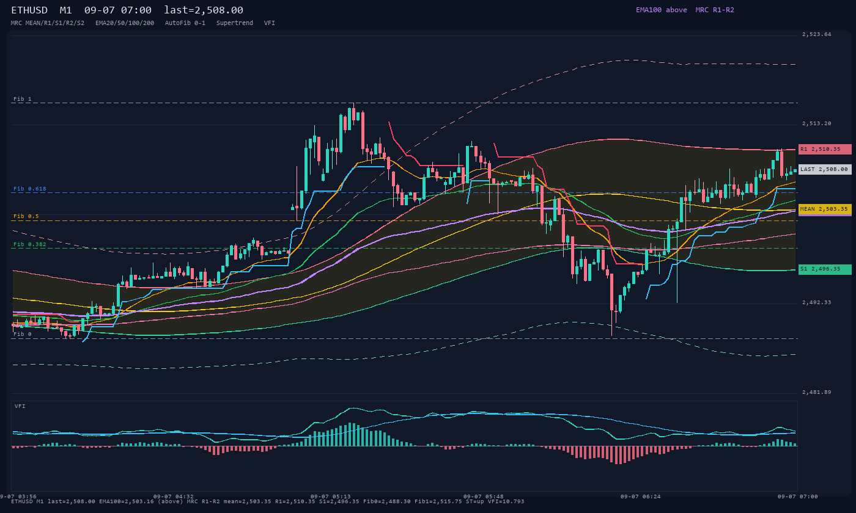
Task: Select the AutoFib 0-1 indicator label
Action: (x=185, y=23)
